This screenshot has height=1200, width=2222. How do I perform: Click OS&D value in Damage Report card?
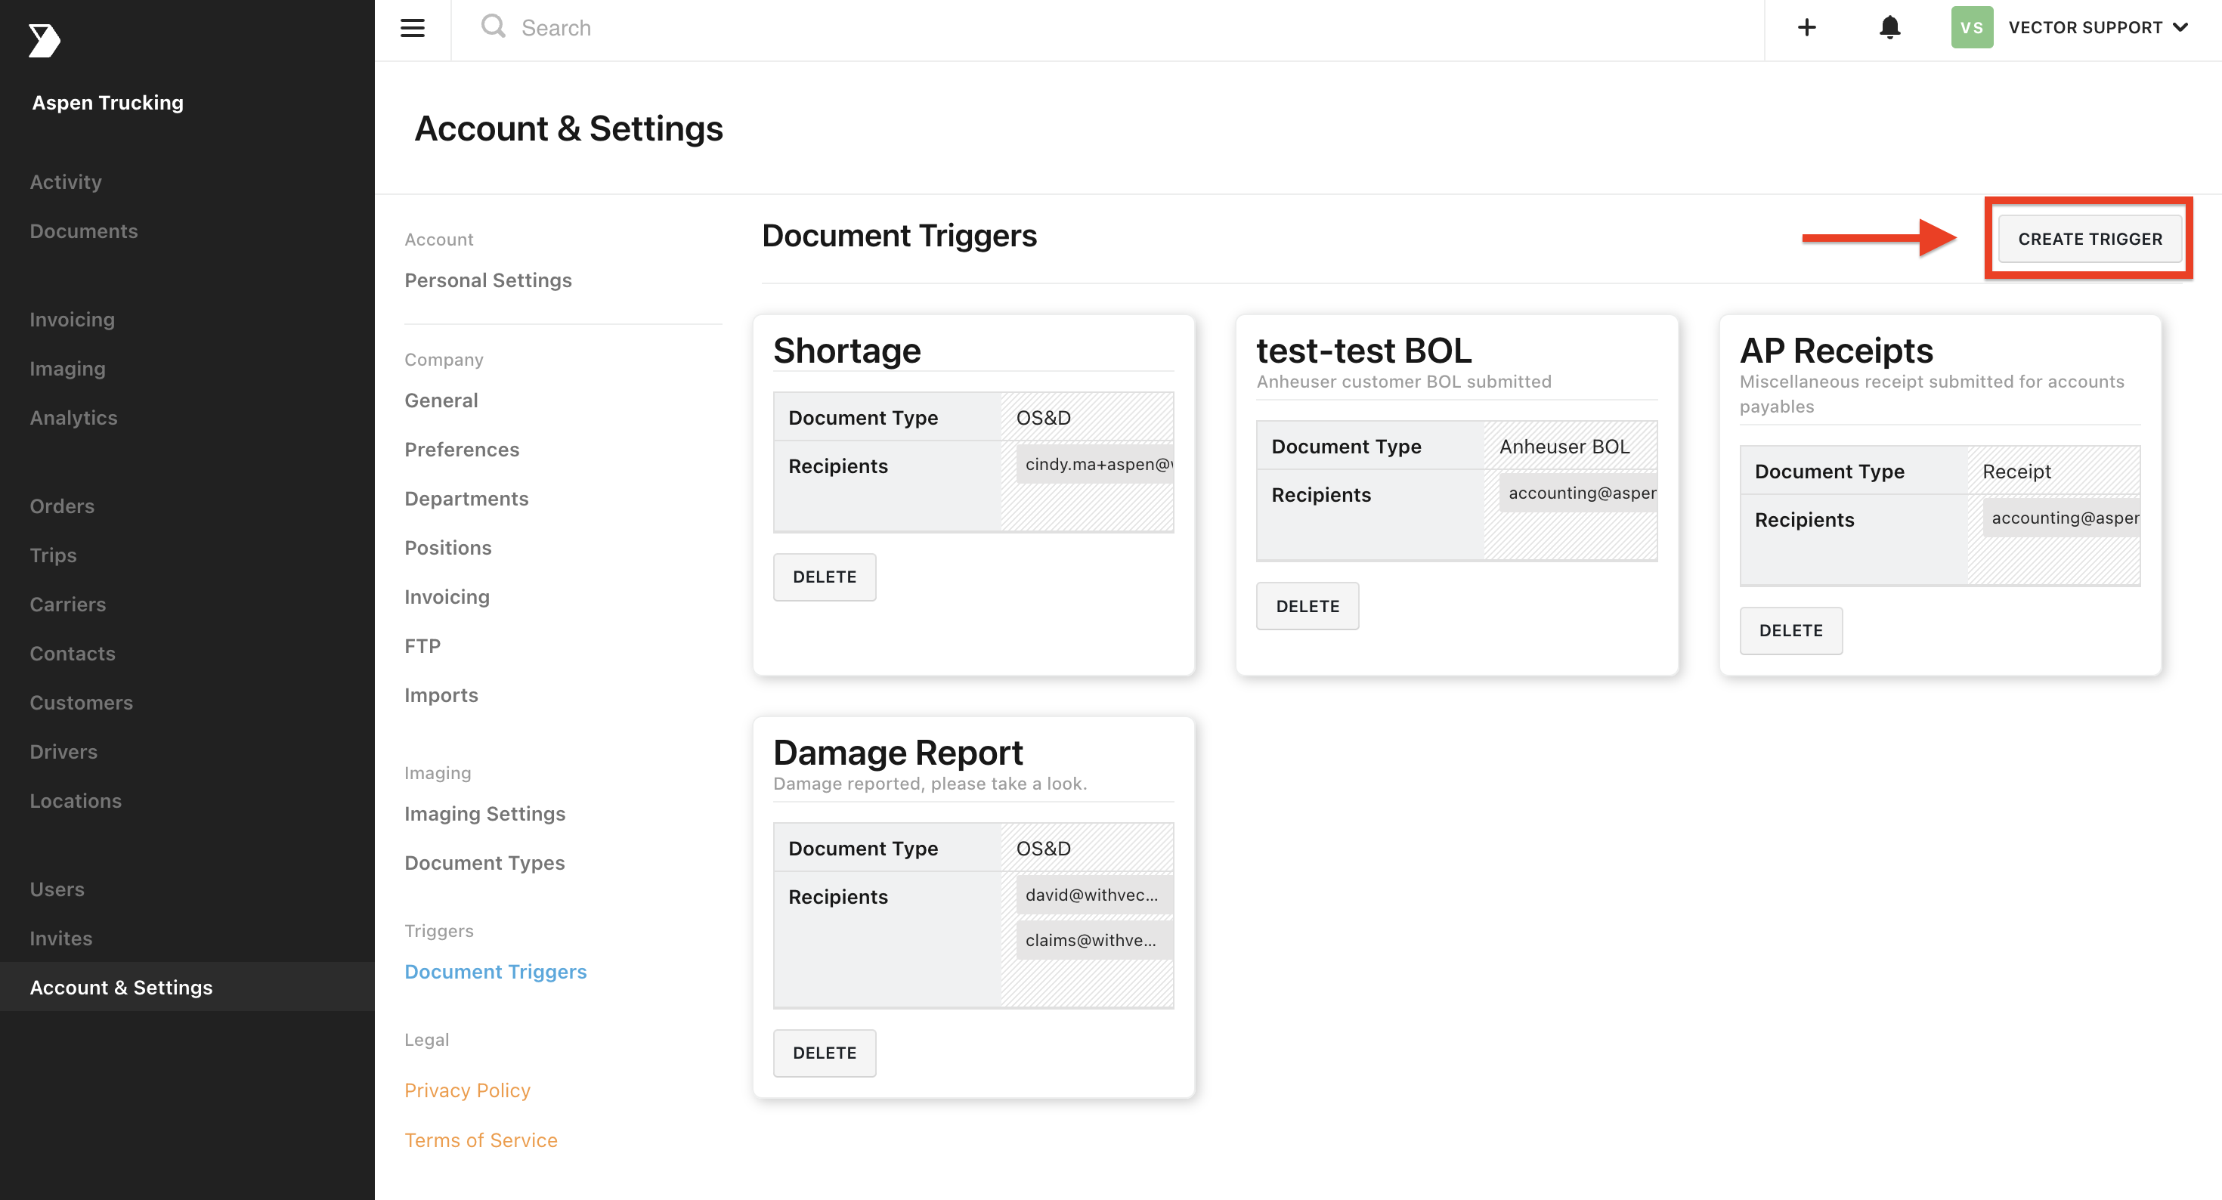tap(1043, 848)
